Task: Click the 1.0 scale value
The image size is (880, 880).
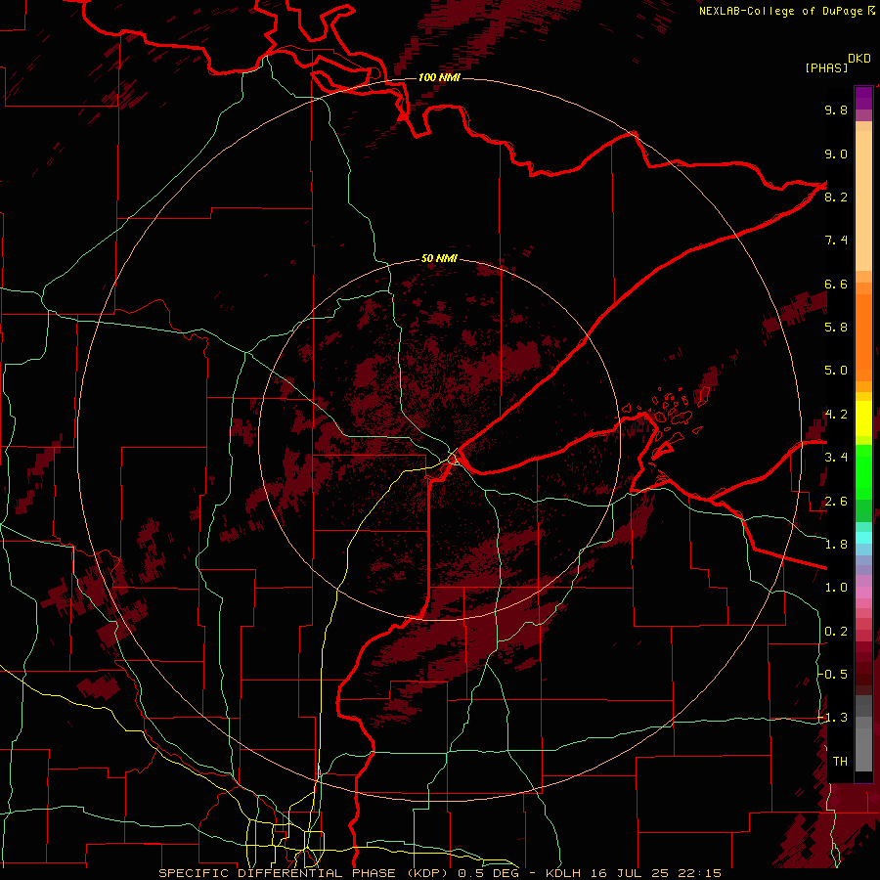Action: 836,587
